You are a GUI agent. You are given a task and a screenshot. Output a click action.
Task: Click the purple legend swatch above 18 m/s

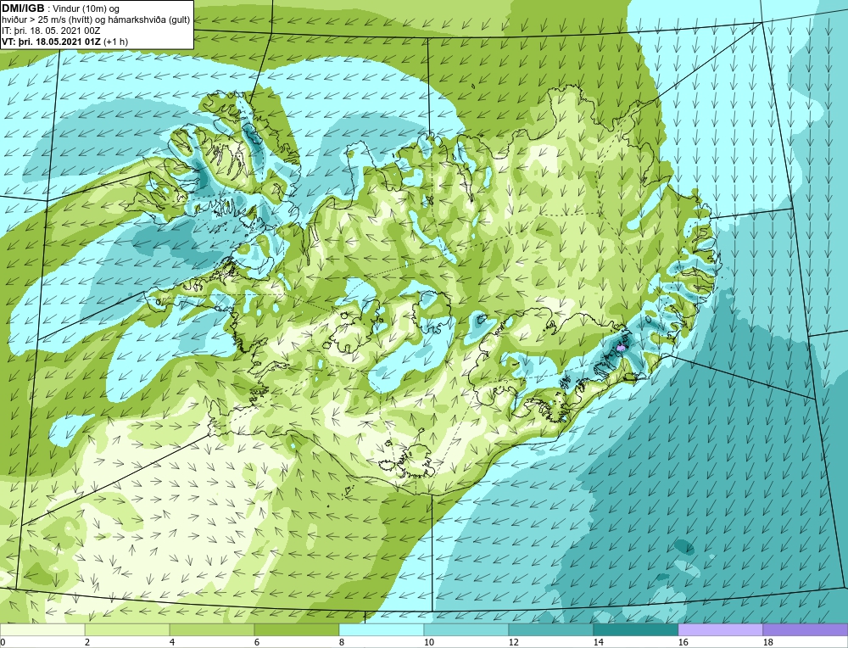click(806, 629)
